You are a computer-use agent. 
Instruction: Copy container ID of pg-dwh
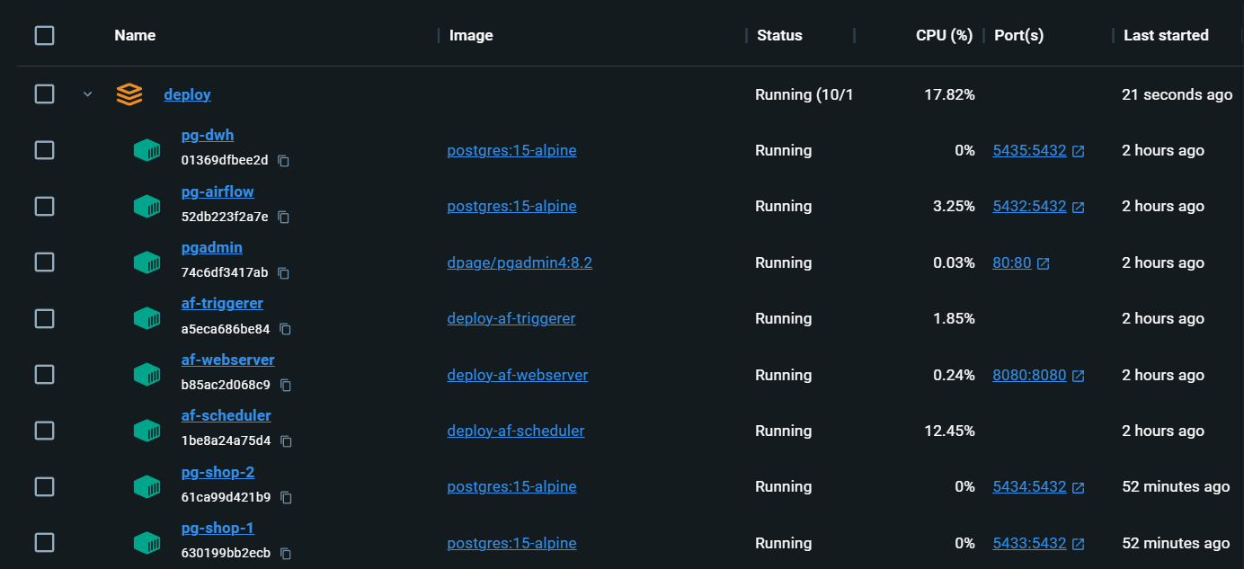(x=283, y=161)
